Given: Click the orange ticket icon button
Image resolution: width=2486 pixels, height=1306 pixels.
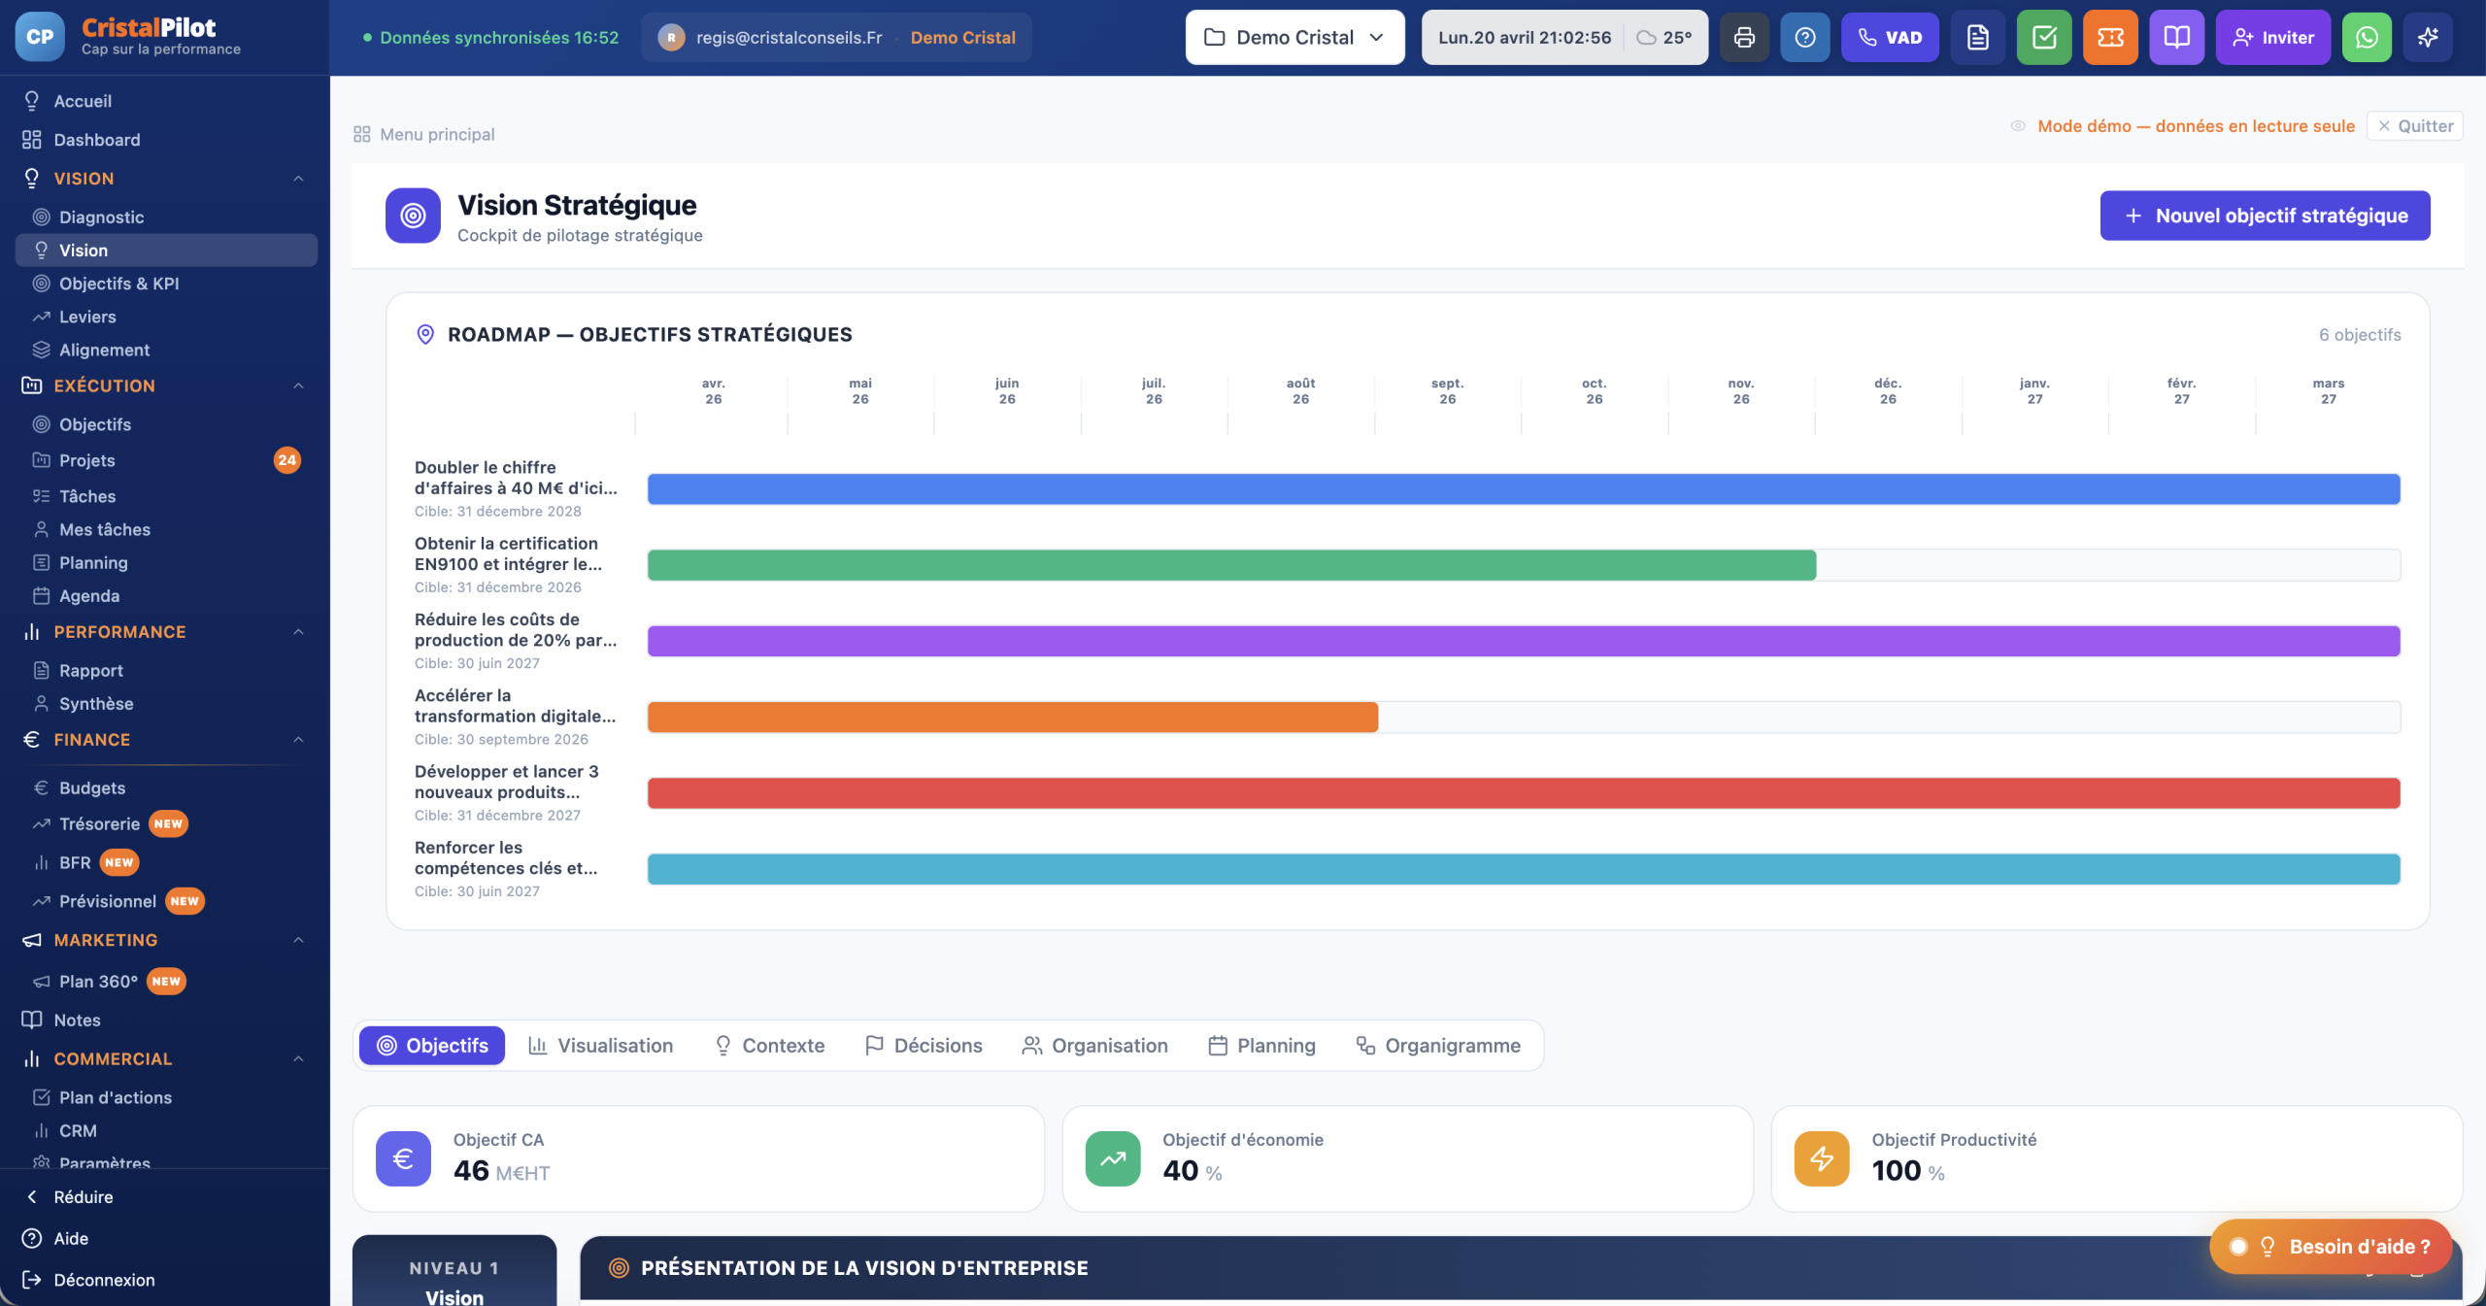Looking at the screenshot, I should [2110, 38].
